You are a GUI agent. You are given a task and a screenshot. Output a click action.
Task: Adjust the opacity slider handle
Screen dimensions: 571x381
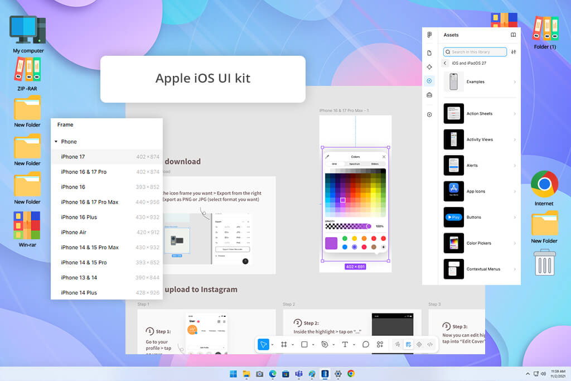[x=369, y=226]
